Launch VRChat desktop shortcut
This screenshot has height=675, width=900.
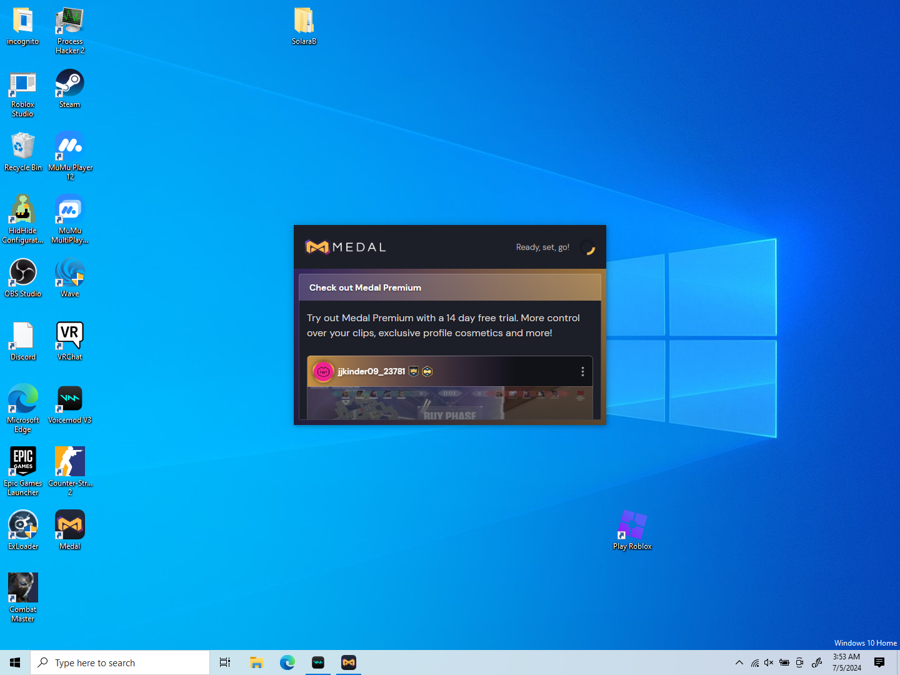click(70, 341)
